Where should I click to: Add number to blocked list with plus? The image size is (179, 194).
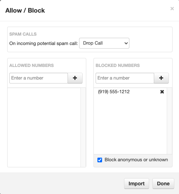click(161, 78)
